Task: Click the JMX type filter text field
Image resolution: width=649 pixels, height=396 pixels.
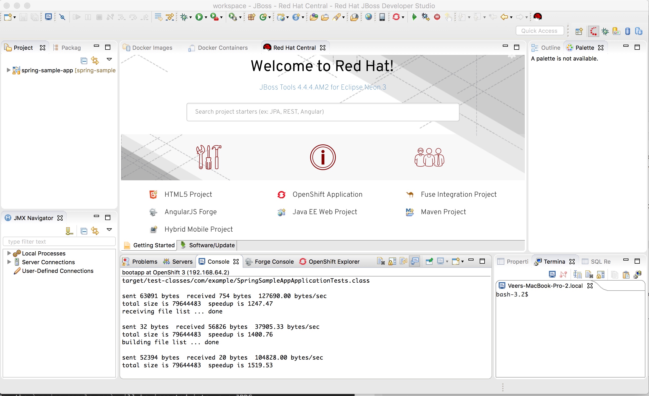Action: tap(59, 241)
